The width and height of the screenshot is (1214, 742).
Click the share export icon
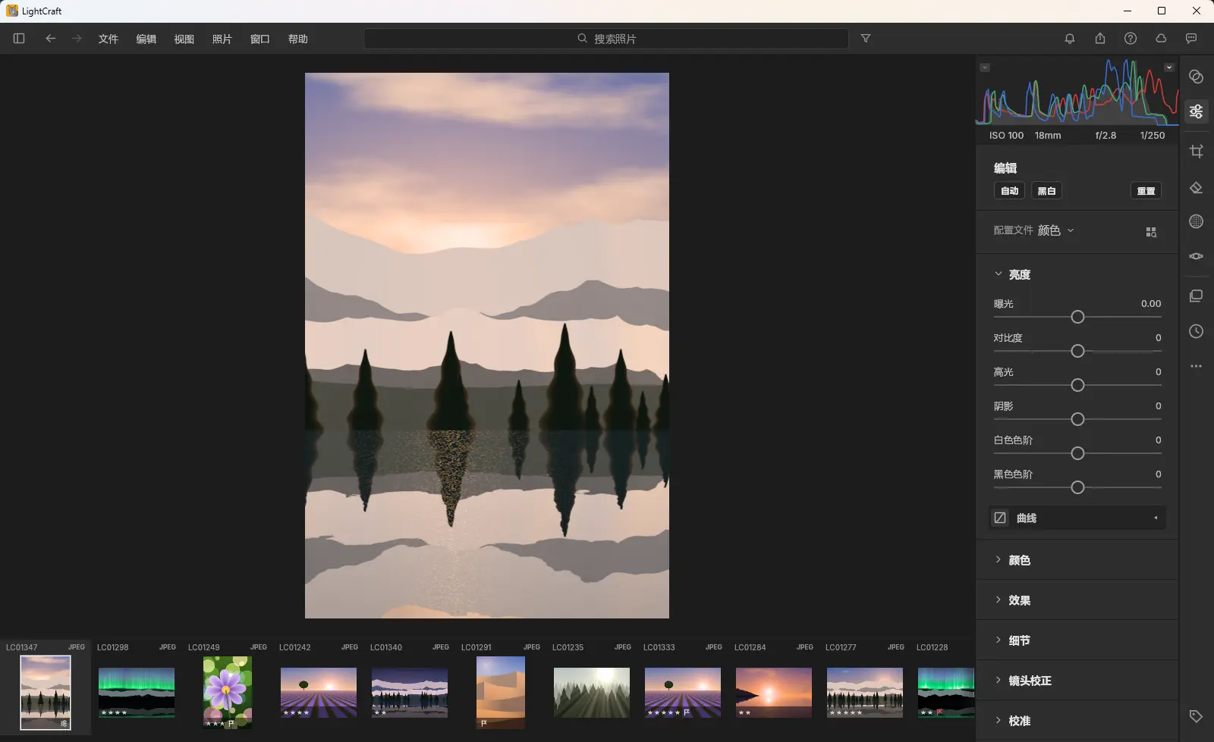click(x=1100, y=39)
